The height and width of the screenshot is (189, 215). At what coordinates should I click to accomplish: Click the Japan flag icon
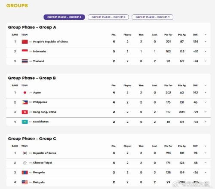[25, 92]
